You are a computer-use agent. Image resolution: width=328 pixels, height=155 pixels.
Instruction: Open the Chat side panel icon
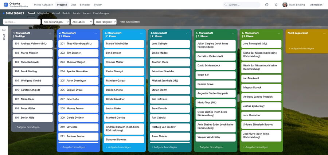(x=4, y=30)
